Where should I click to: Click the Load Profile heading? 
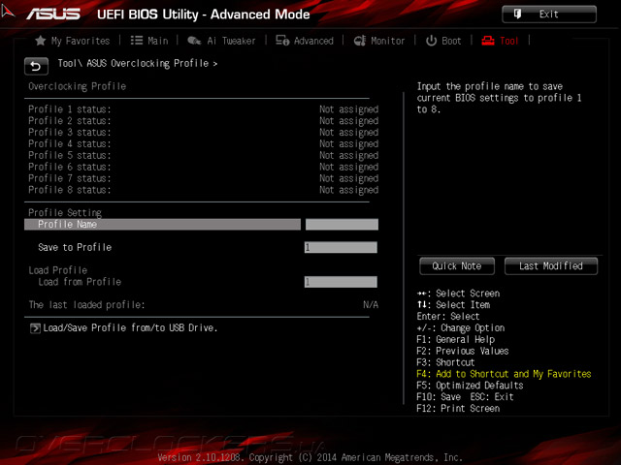pyautogui.click(x=58, y=270)
